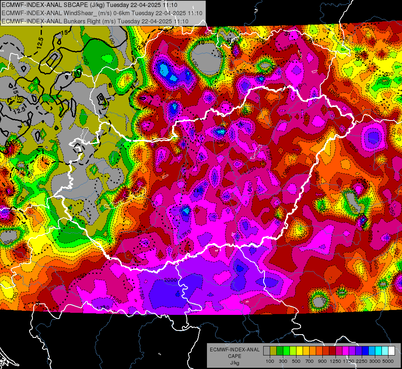This screenshot has width=402, height=369.
Task: Select the orange swatch above 700 tick
Action: tap(313, 351)
